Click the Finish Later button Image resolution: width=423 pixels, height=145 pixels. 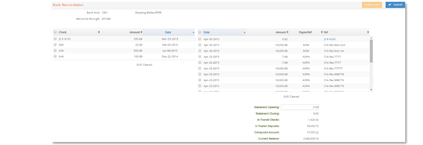coord(372,5)
